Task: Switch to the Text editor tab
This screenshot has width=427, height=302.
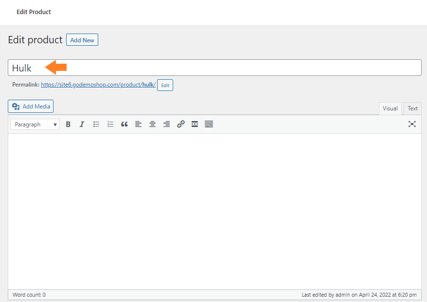Action: click(x=412, y=108)
